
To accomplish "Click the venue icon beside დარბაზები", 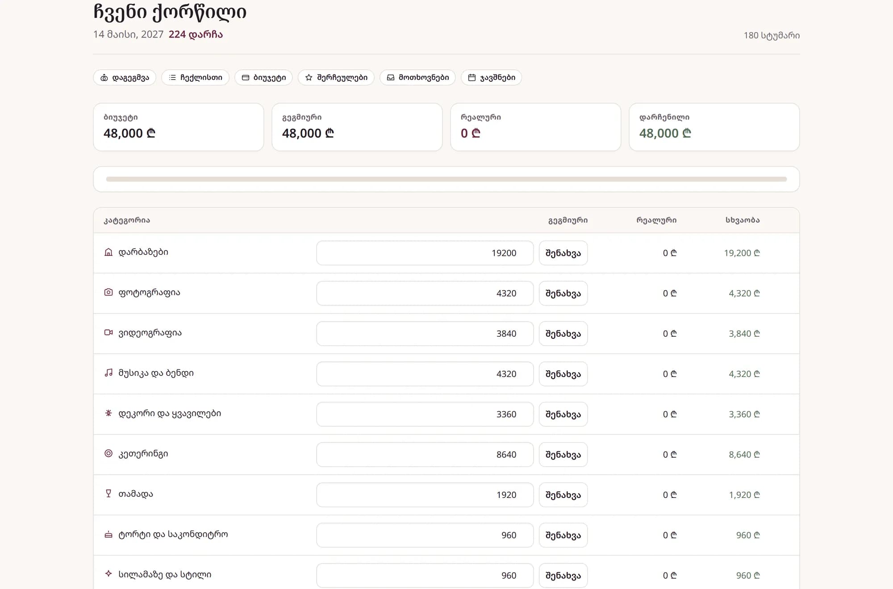I will click(108, 252).
